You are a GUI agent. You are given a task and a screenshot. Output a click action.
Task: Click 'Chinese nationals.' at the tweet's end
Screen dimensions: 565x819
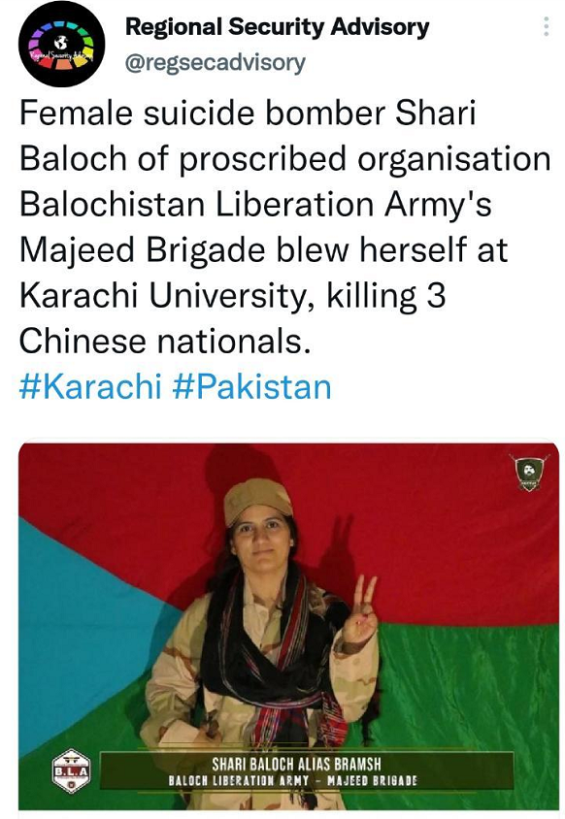[x=165, y=341]
